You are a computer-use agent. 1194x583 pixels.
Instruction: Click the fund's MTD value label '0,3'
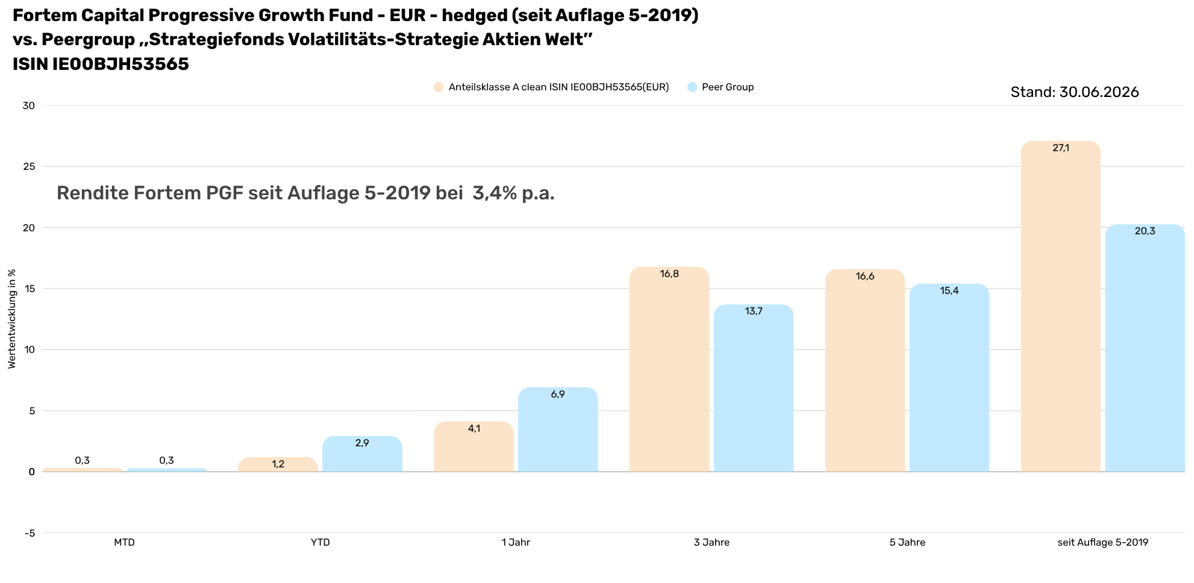(83, 461)
